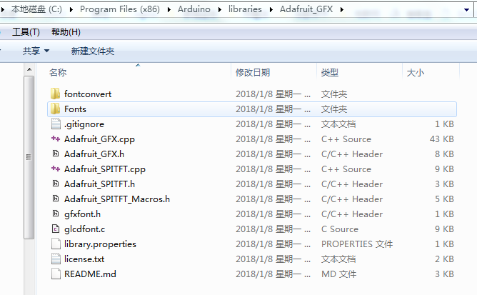Click the Adafruit_GFX breadcrumb segment
477x295 pixels.
(306, 9)
